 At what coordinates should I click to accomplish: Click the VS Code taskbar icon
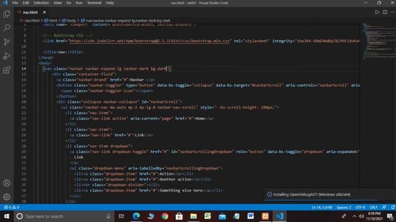280,216
